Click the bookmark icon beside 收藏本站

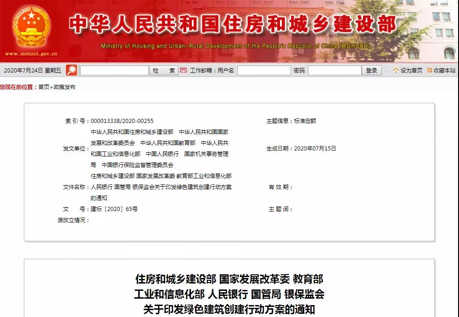(x=430, y=70)
